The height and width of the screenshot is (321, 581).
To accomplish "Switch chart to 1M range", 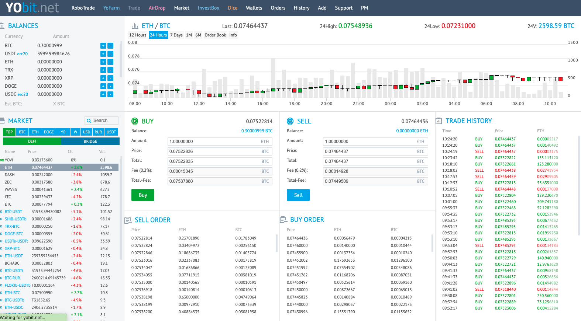I will coord(189,35).
